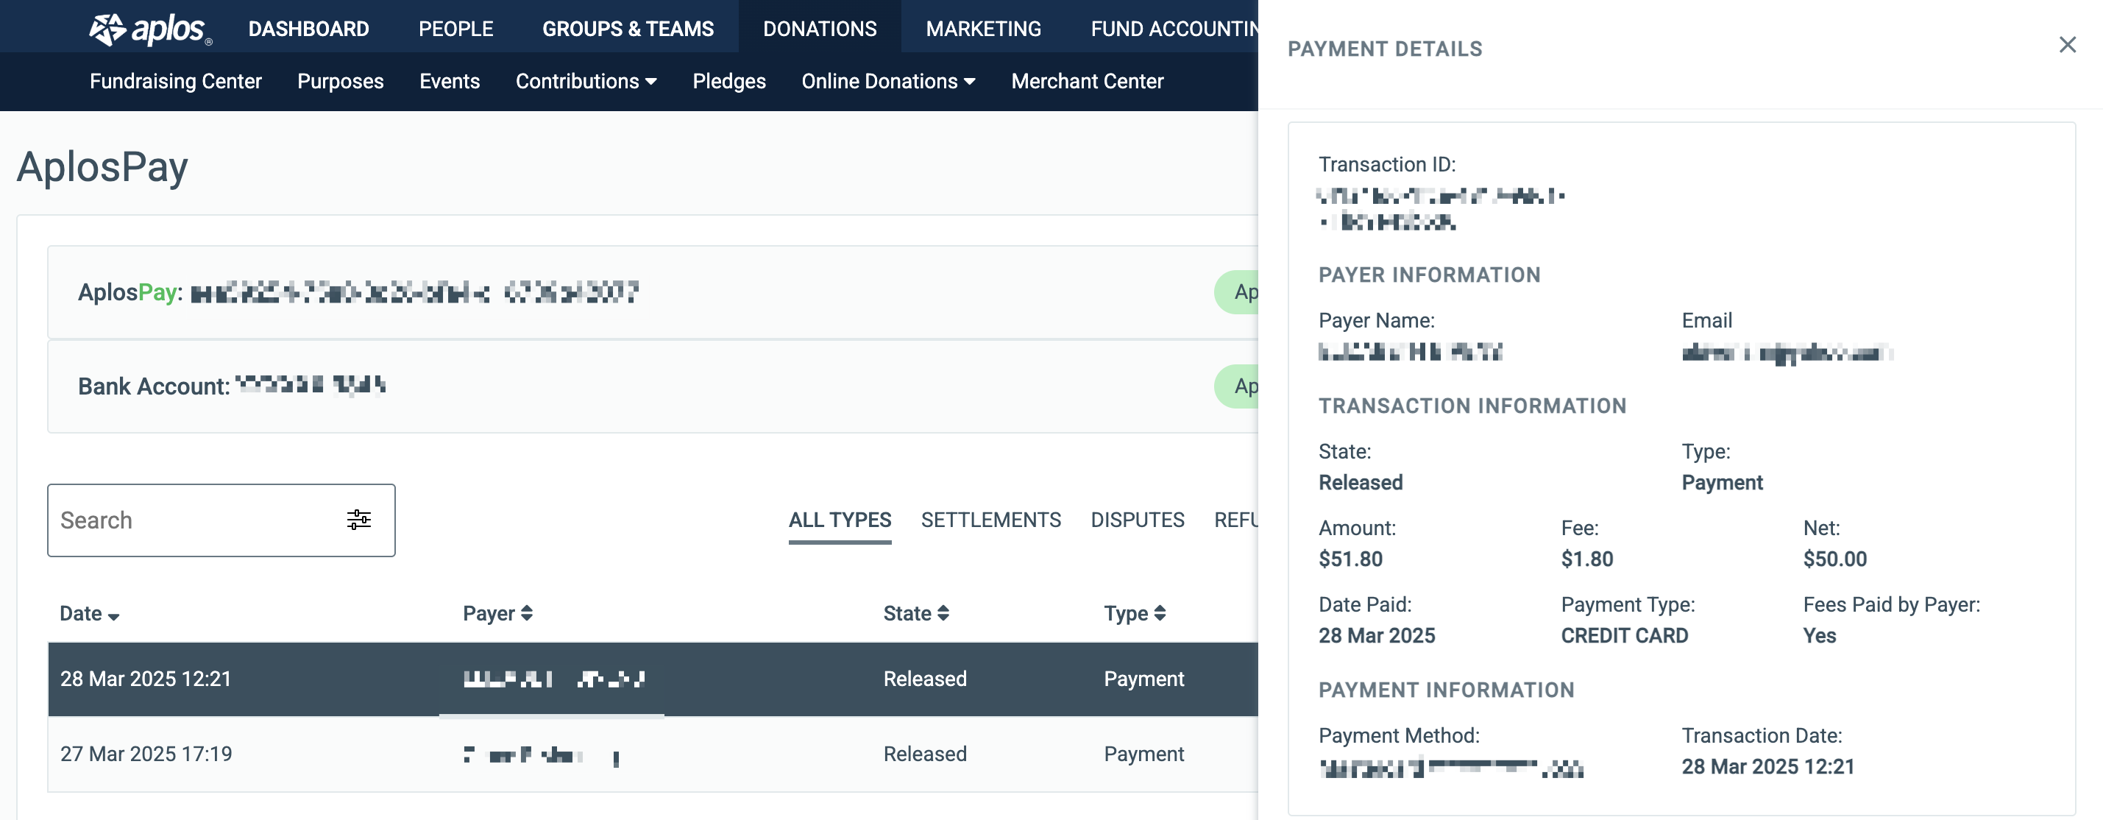Open Events page
Viewport: 2103px width, 820px height.
[449, 81]
